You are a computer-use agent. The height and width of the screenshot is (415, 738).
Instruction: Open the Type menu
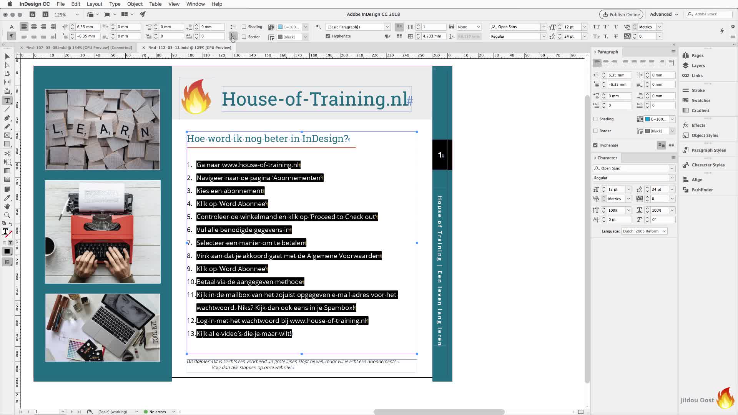coord(115,4)
